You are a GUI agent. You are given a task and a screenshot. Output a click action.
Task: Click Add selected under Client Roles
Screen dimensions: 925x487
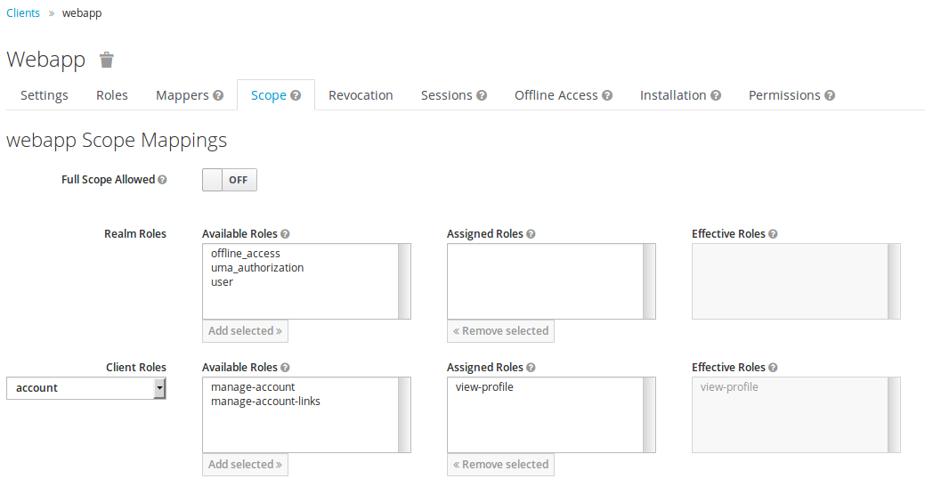(245, 464)
